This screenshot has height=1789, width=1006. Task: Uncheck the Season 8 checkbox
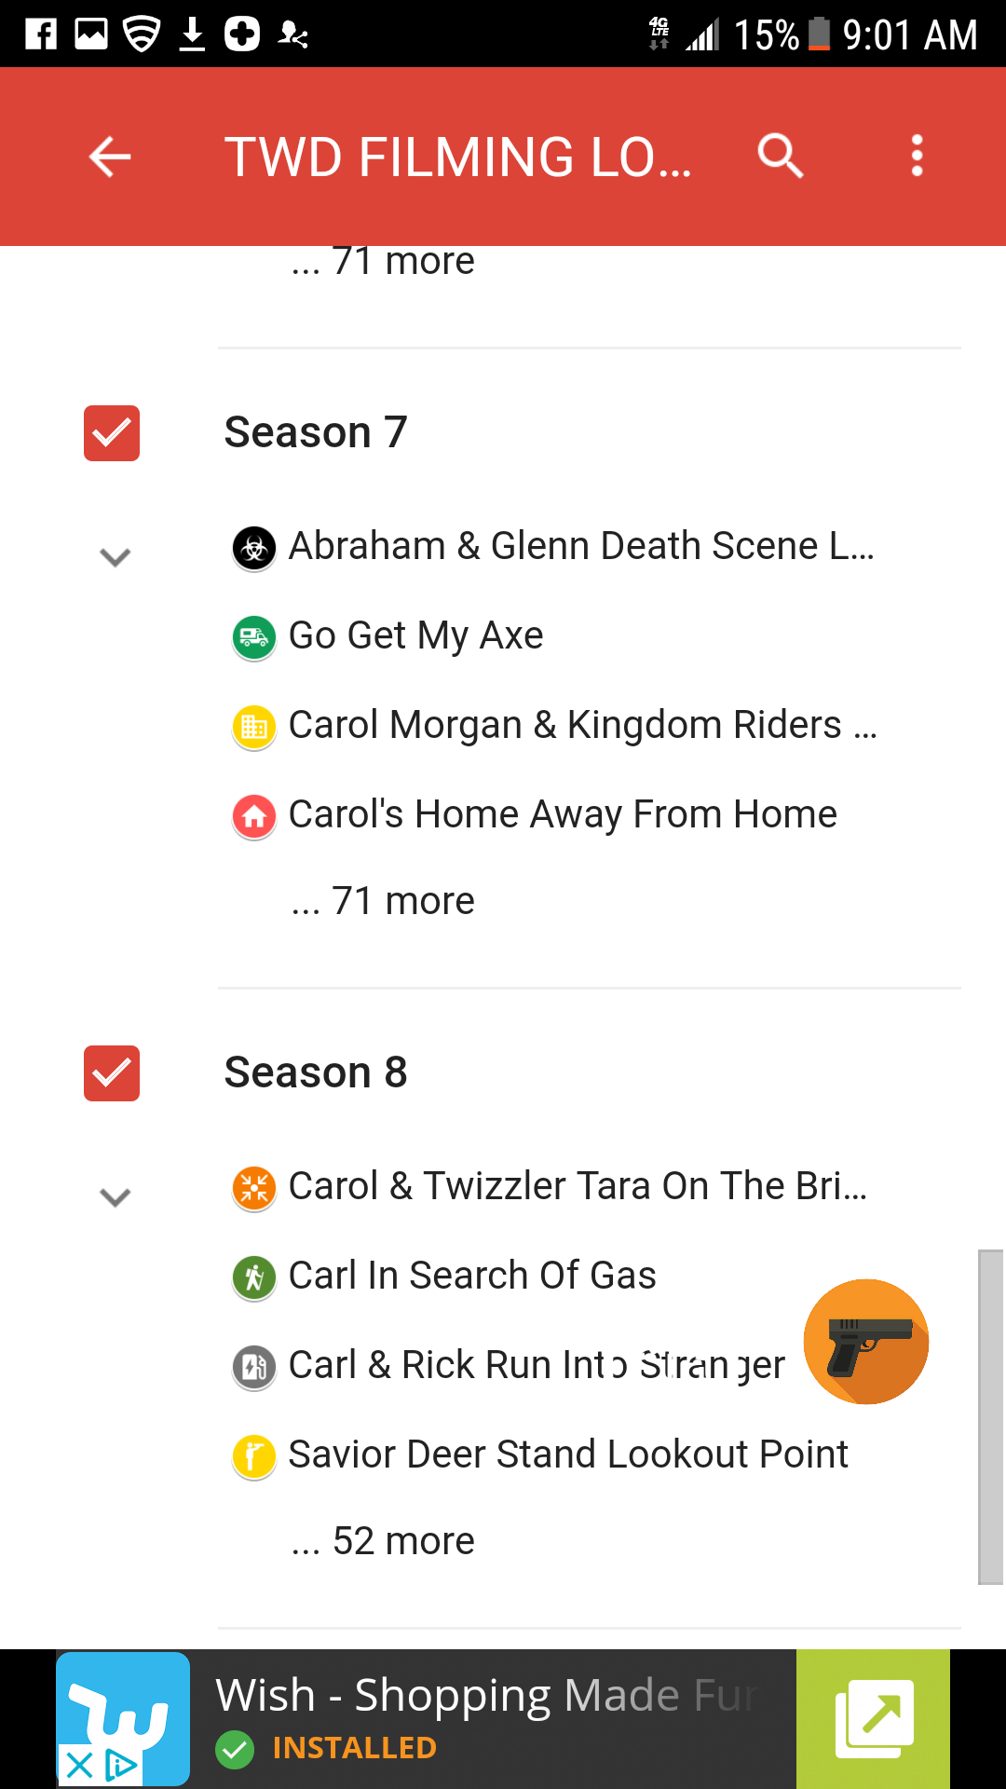112,1073
